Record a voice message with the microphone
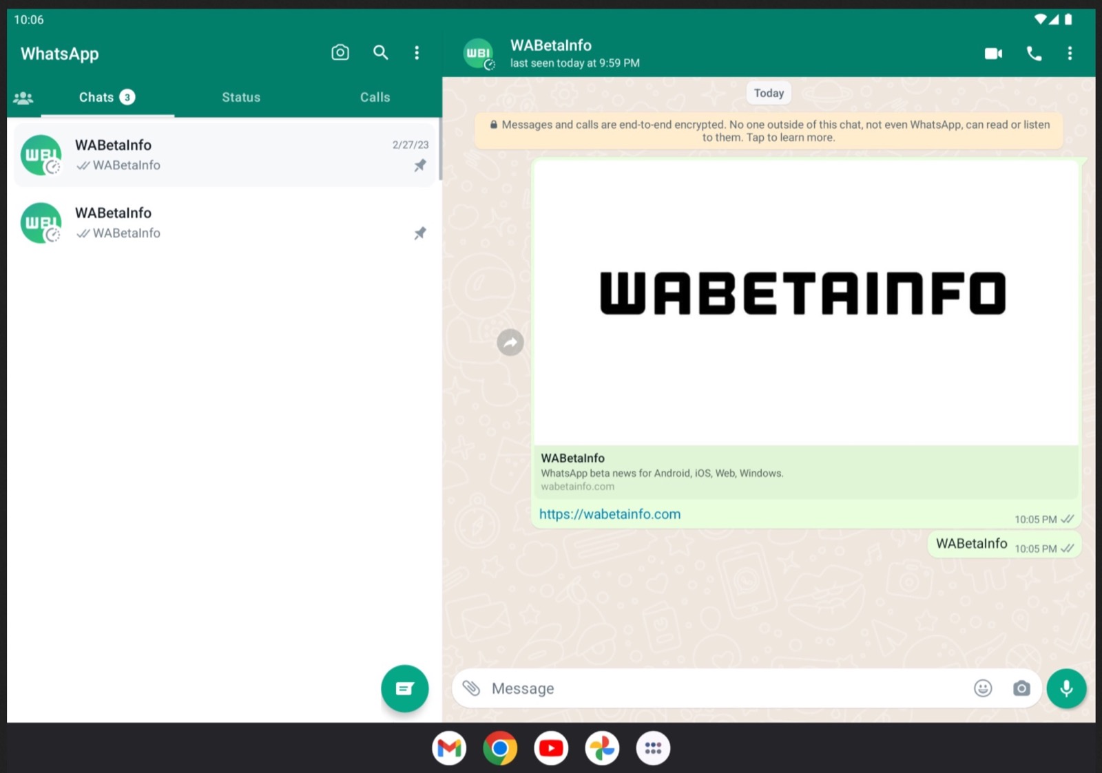Screen dimensions: 1102x773 tap(1066, 688)
